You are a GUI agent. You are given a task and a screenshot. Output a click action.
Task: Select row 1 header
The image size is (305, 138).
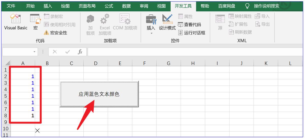tap(6, 70)
